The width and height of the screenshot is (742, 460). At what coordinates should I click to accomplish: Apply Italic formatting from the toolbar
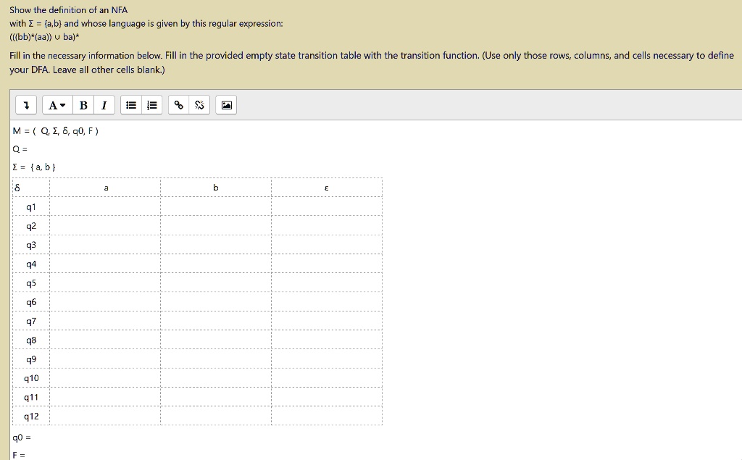103,104
